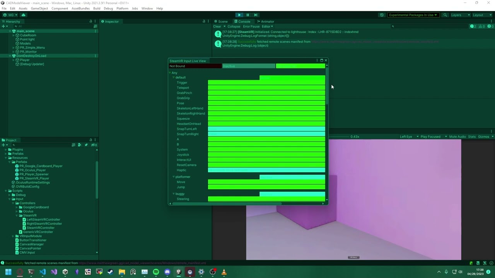The height and width of the screenshot is (278, 495).
Task: Click the Pause button in toolbar
Action: click(x=247, y=15)
